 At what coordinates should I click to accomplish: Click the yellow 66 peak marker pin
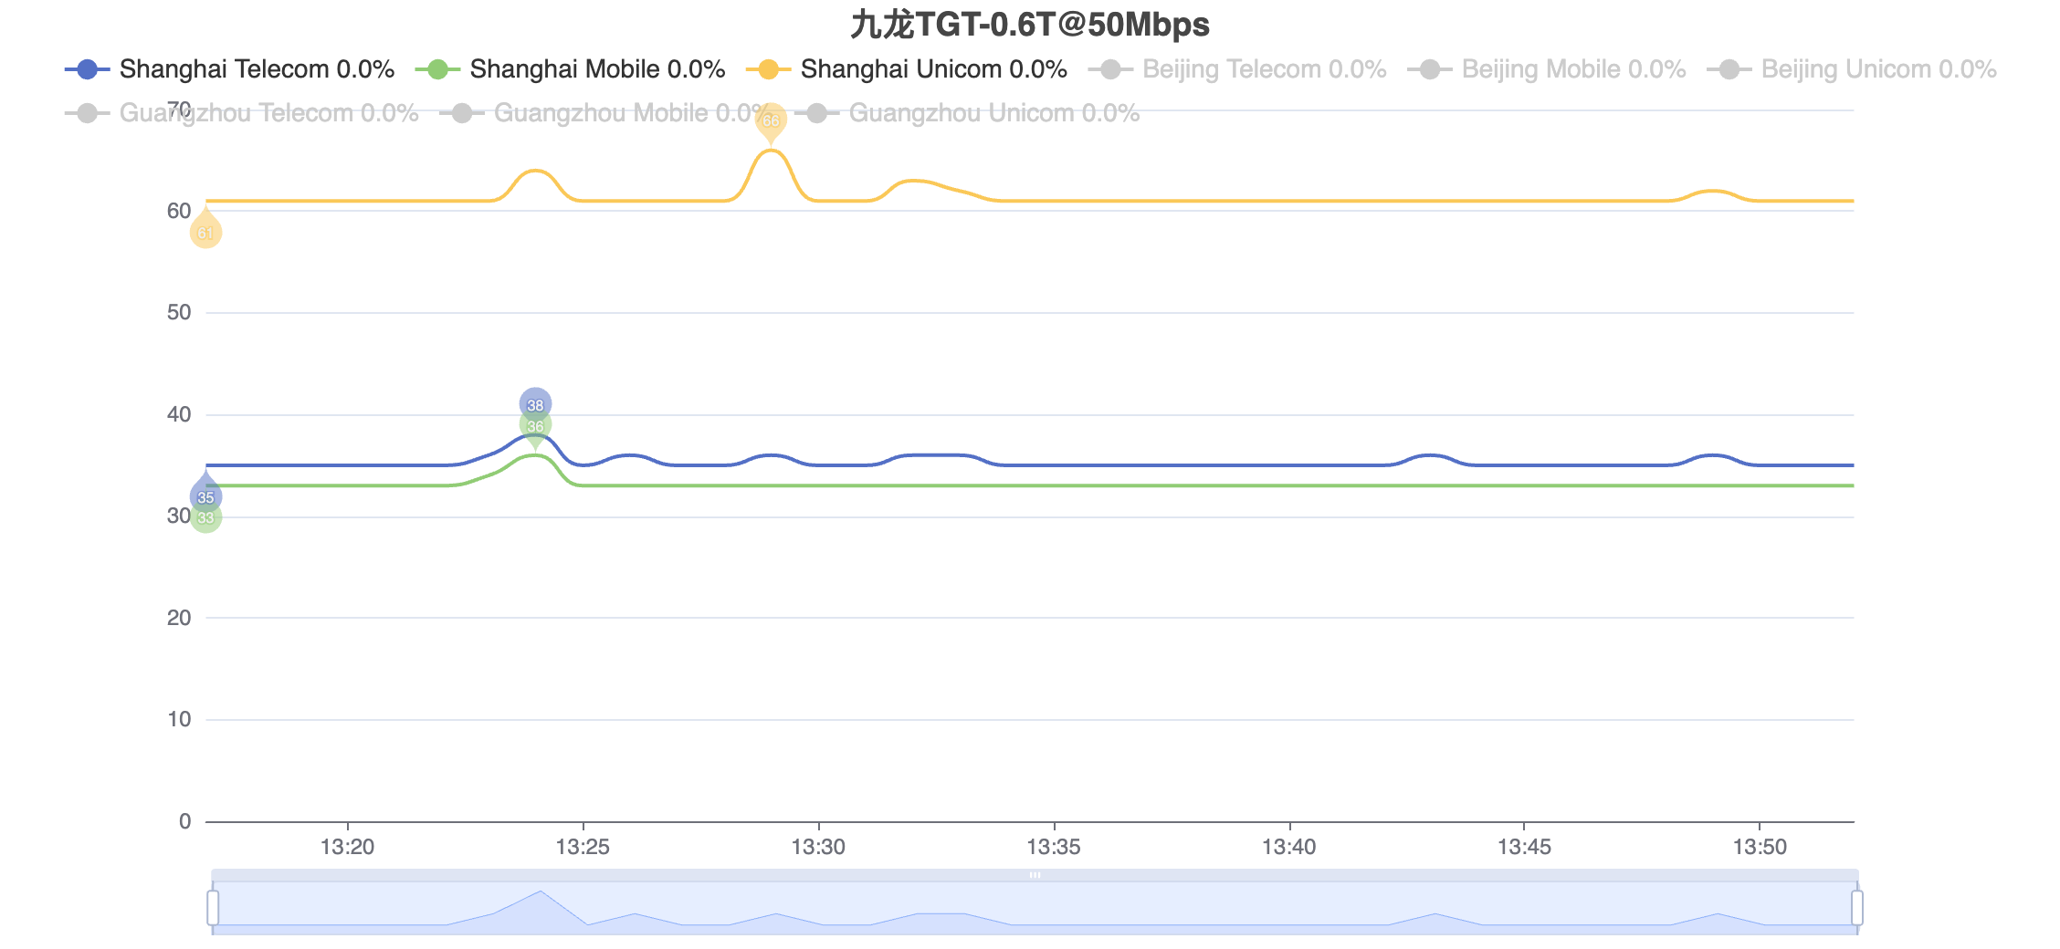point(771,121)
